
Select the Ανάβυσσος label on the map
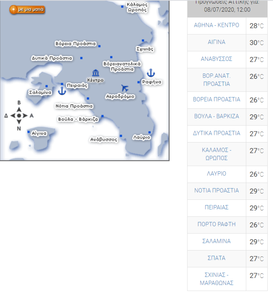(x=104, y=140)
